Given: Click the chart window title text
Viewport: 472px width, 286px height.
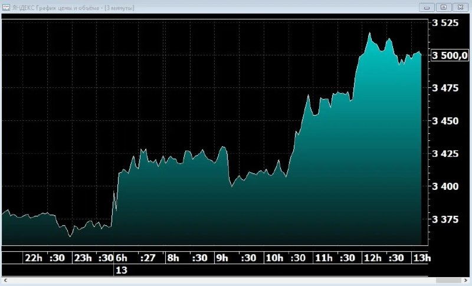Looking at the screenshot, I should pyautogui.click(x=73, y=8).
